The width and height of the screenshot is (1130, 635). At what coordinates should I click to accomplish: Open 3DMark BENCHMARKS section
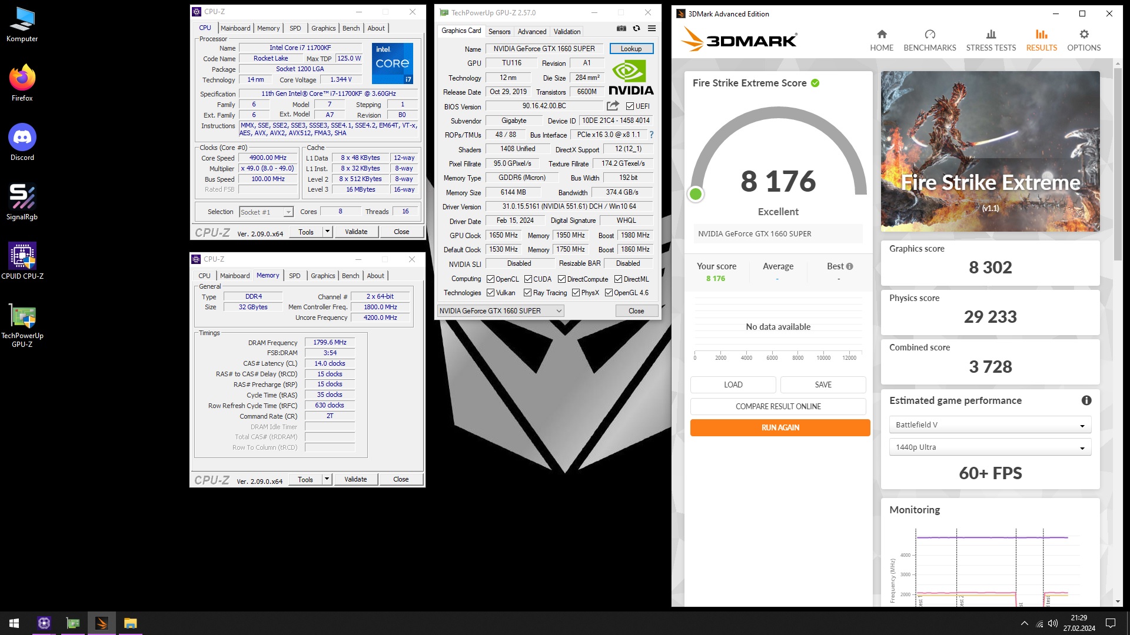929,41
